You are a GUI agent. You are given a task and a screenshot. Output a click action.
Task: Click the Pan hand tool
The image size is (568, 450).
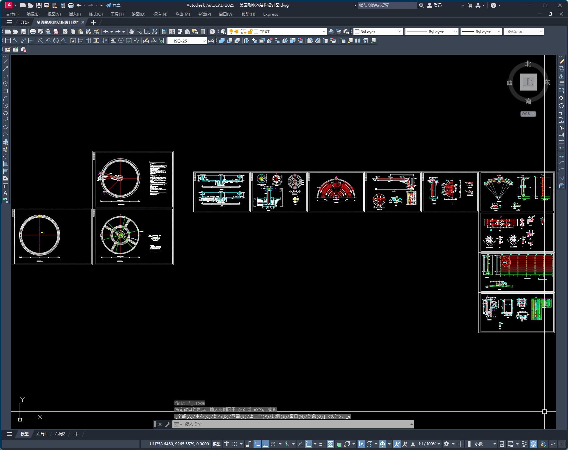[132, 32]
